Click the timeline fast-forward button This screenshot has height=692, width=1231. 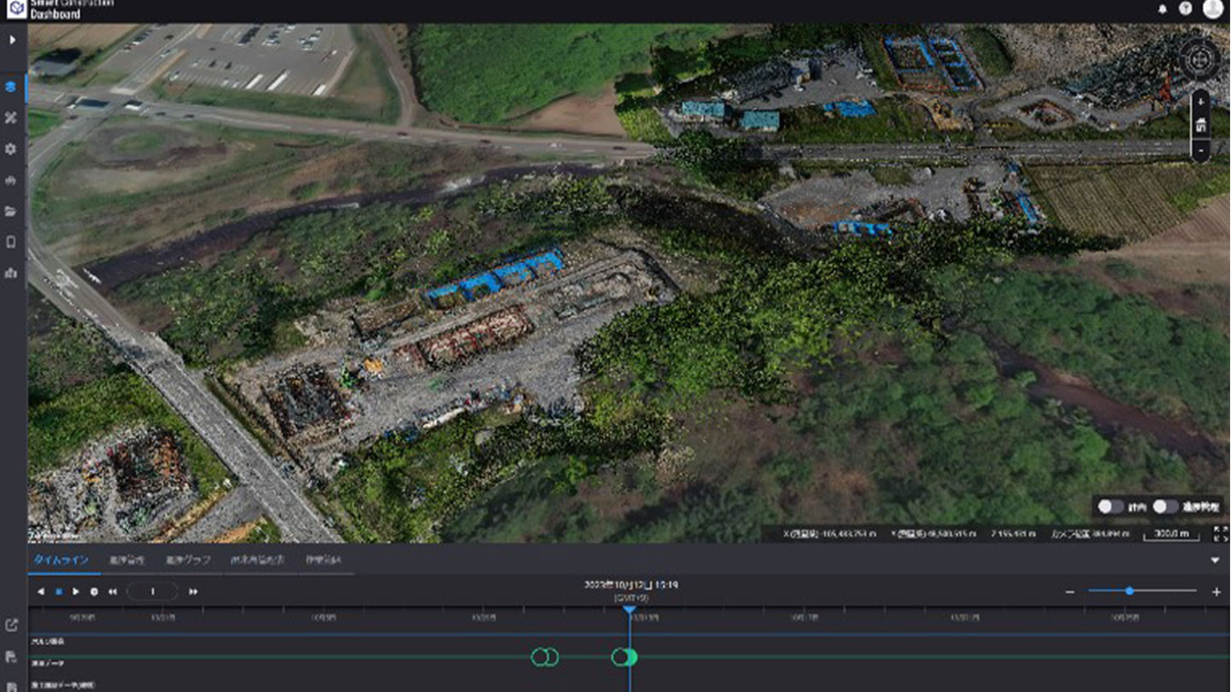tap(193, 591)
